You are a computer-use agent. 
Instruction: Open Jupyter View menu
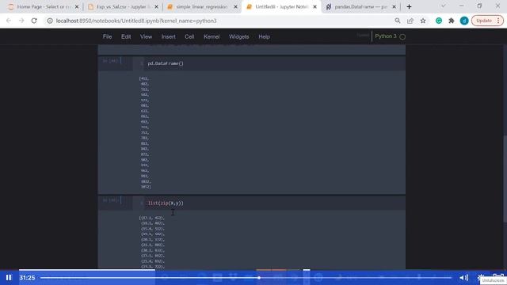(146, 37)
